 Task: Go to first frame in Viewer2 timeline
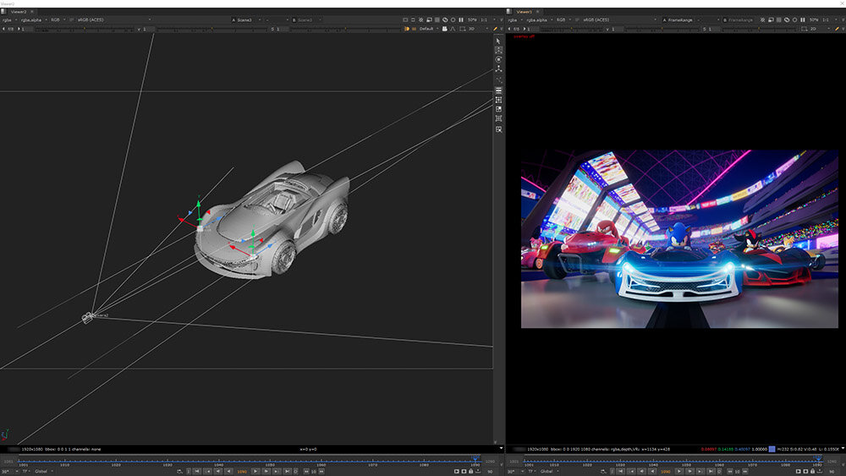(x=197, y=471)
